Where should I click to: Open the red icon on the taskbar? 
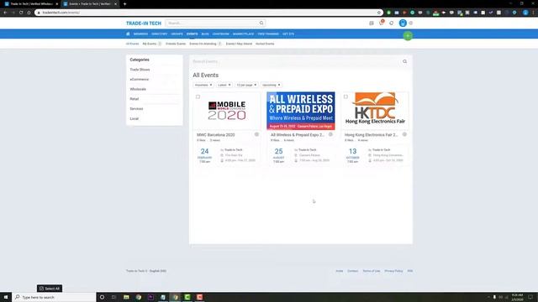click(x=200, y=297)
